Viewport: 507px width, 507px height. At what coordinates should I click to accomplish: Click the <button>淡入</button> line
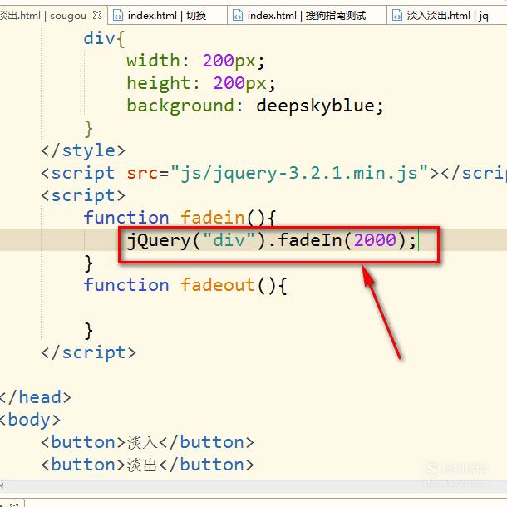coord(147,442)
